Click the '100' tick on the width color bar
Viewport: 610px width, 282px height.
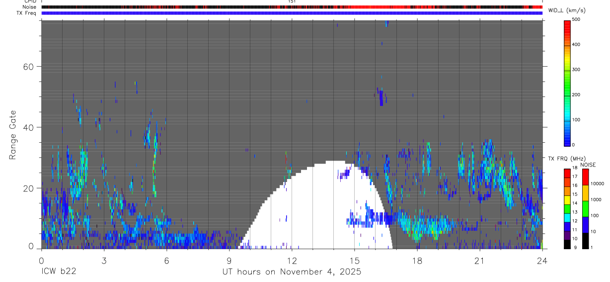pyautogui.click(x=576, y=120)
